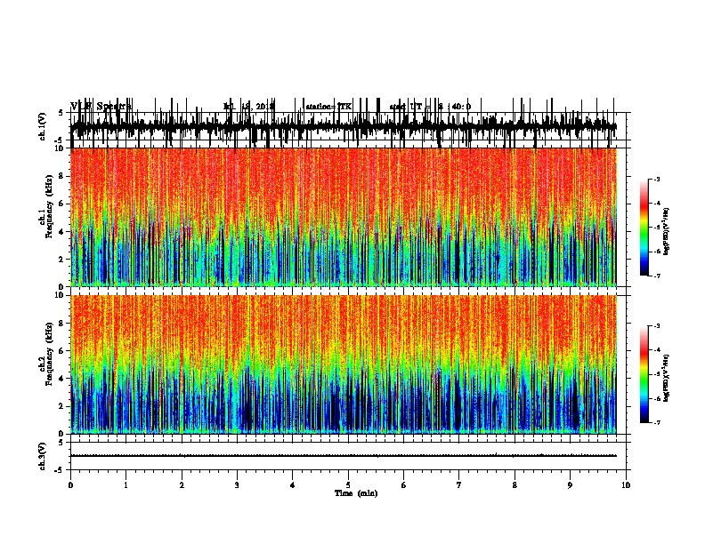Click the time axis tick label '6'

(404, 485)
